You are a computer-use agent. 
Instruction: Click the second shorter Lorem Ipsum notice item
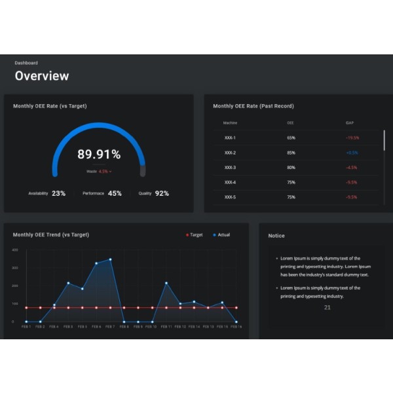click(x=320, y=292)
